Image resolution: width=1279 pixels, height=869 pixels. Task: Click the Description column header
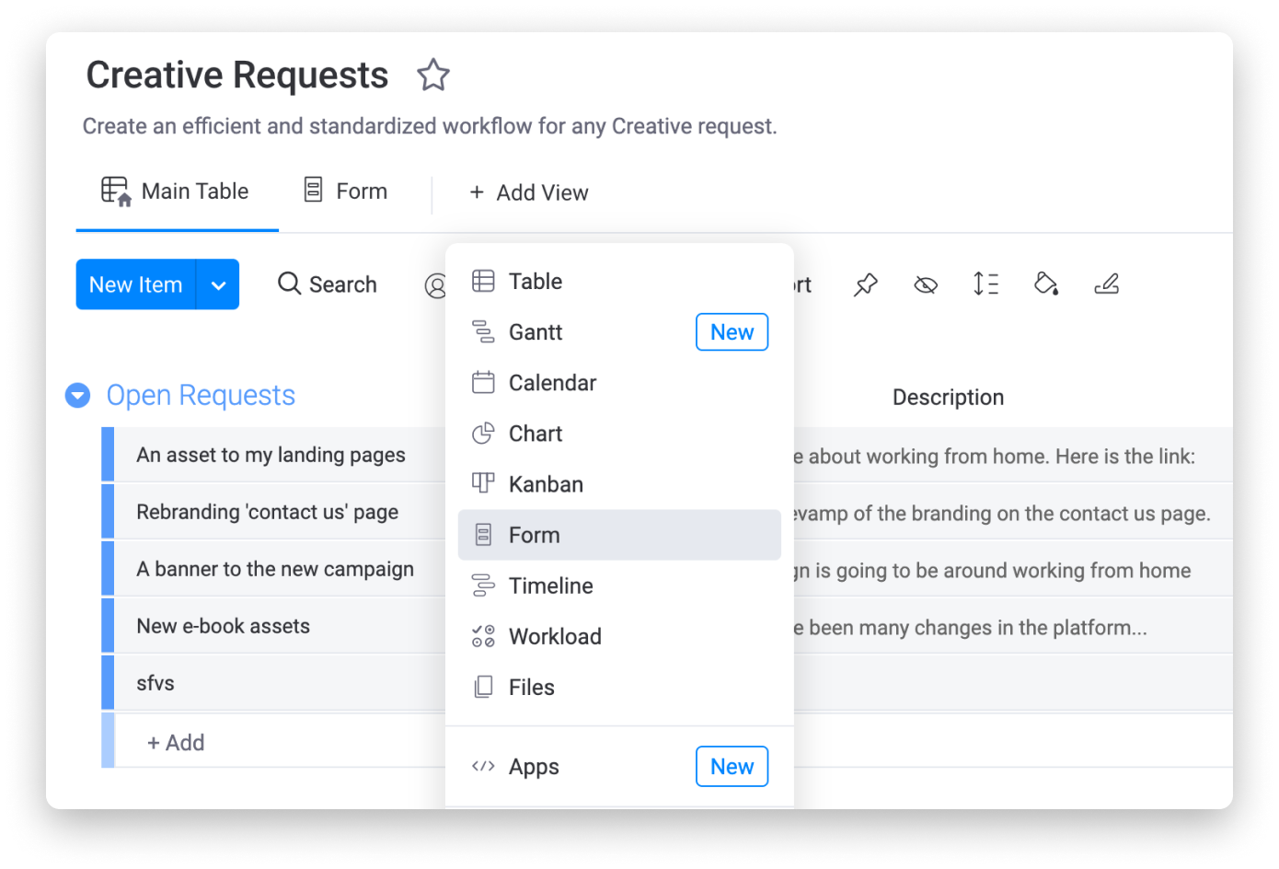click(x=948, y=397)
